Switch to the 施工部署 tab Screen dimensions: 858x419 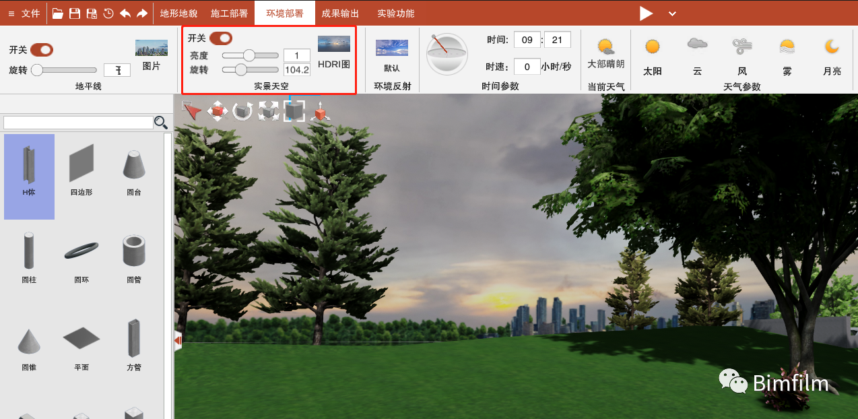pos(229,13)
